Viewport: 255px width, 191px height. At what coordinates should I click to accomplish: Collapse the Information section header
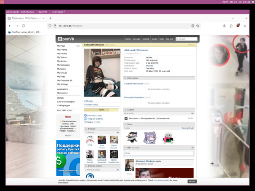159,78
